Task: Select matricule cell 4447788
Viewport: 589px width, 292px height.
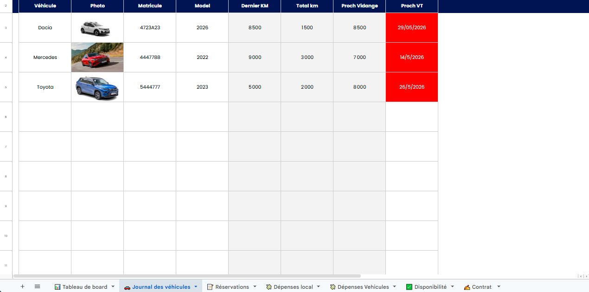Action: coord(150,58)
